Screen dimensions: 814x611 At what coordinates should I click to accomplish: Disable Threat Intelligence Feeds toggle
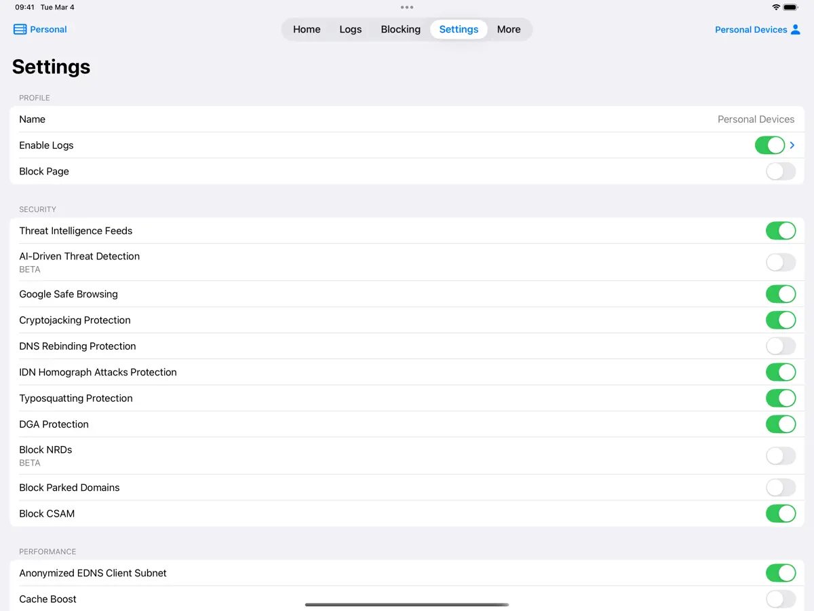(781, 231)
